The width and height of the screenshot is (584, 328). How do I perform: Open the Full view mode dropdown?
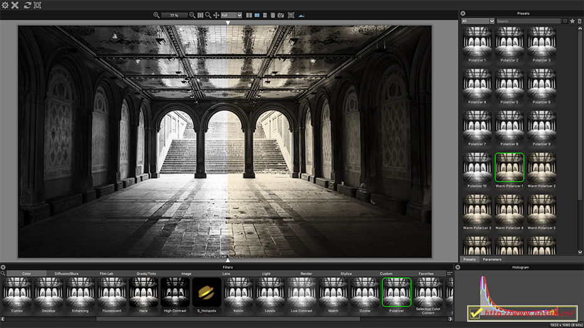click(231, 15)
